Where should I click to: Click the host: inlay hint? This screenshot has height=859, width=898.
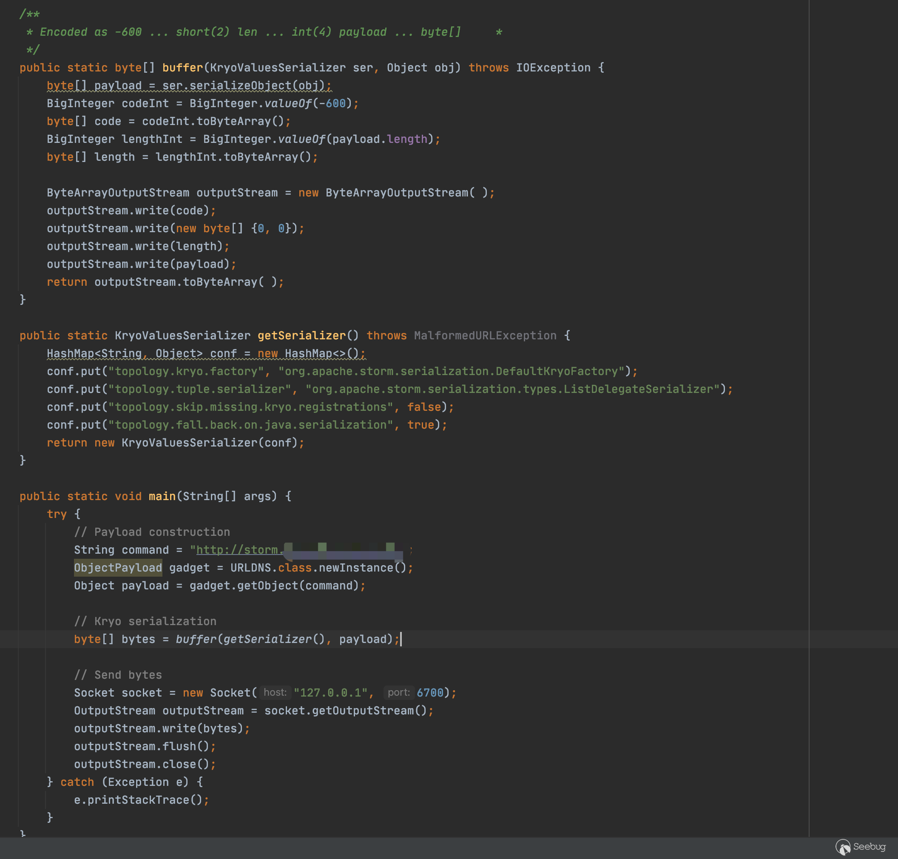coord(275,692)
